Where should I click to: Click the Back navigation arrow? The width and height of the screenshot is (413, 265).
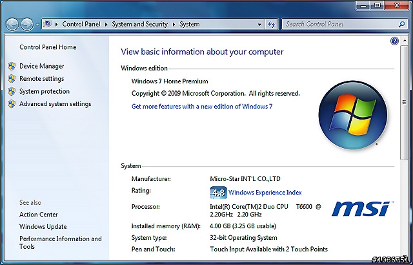coord(12,25)
